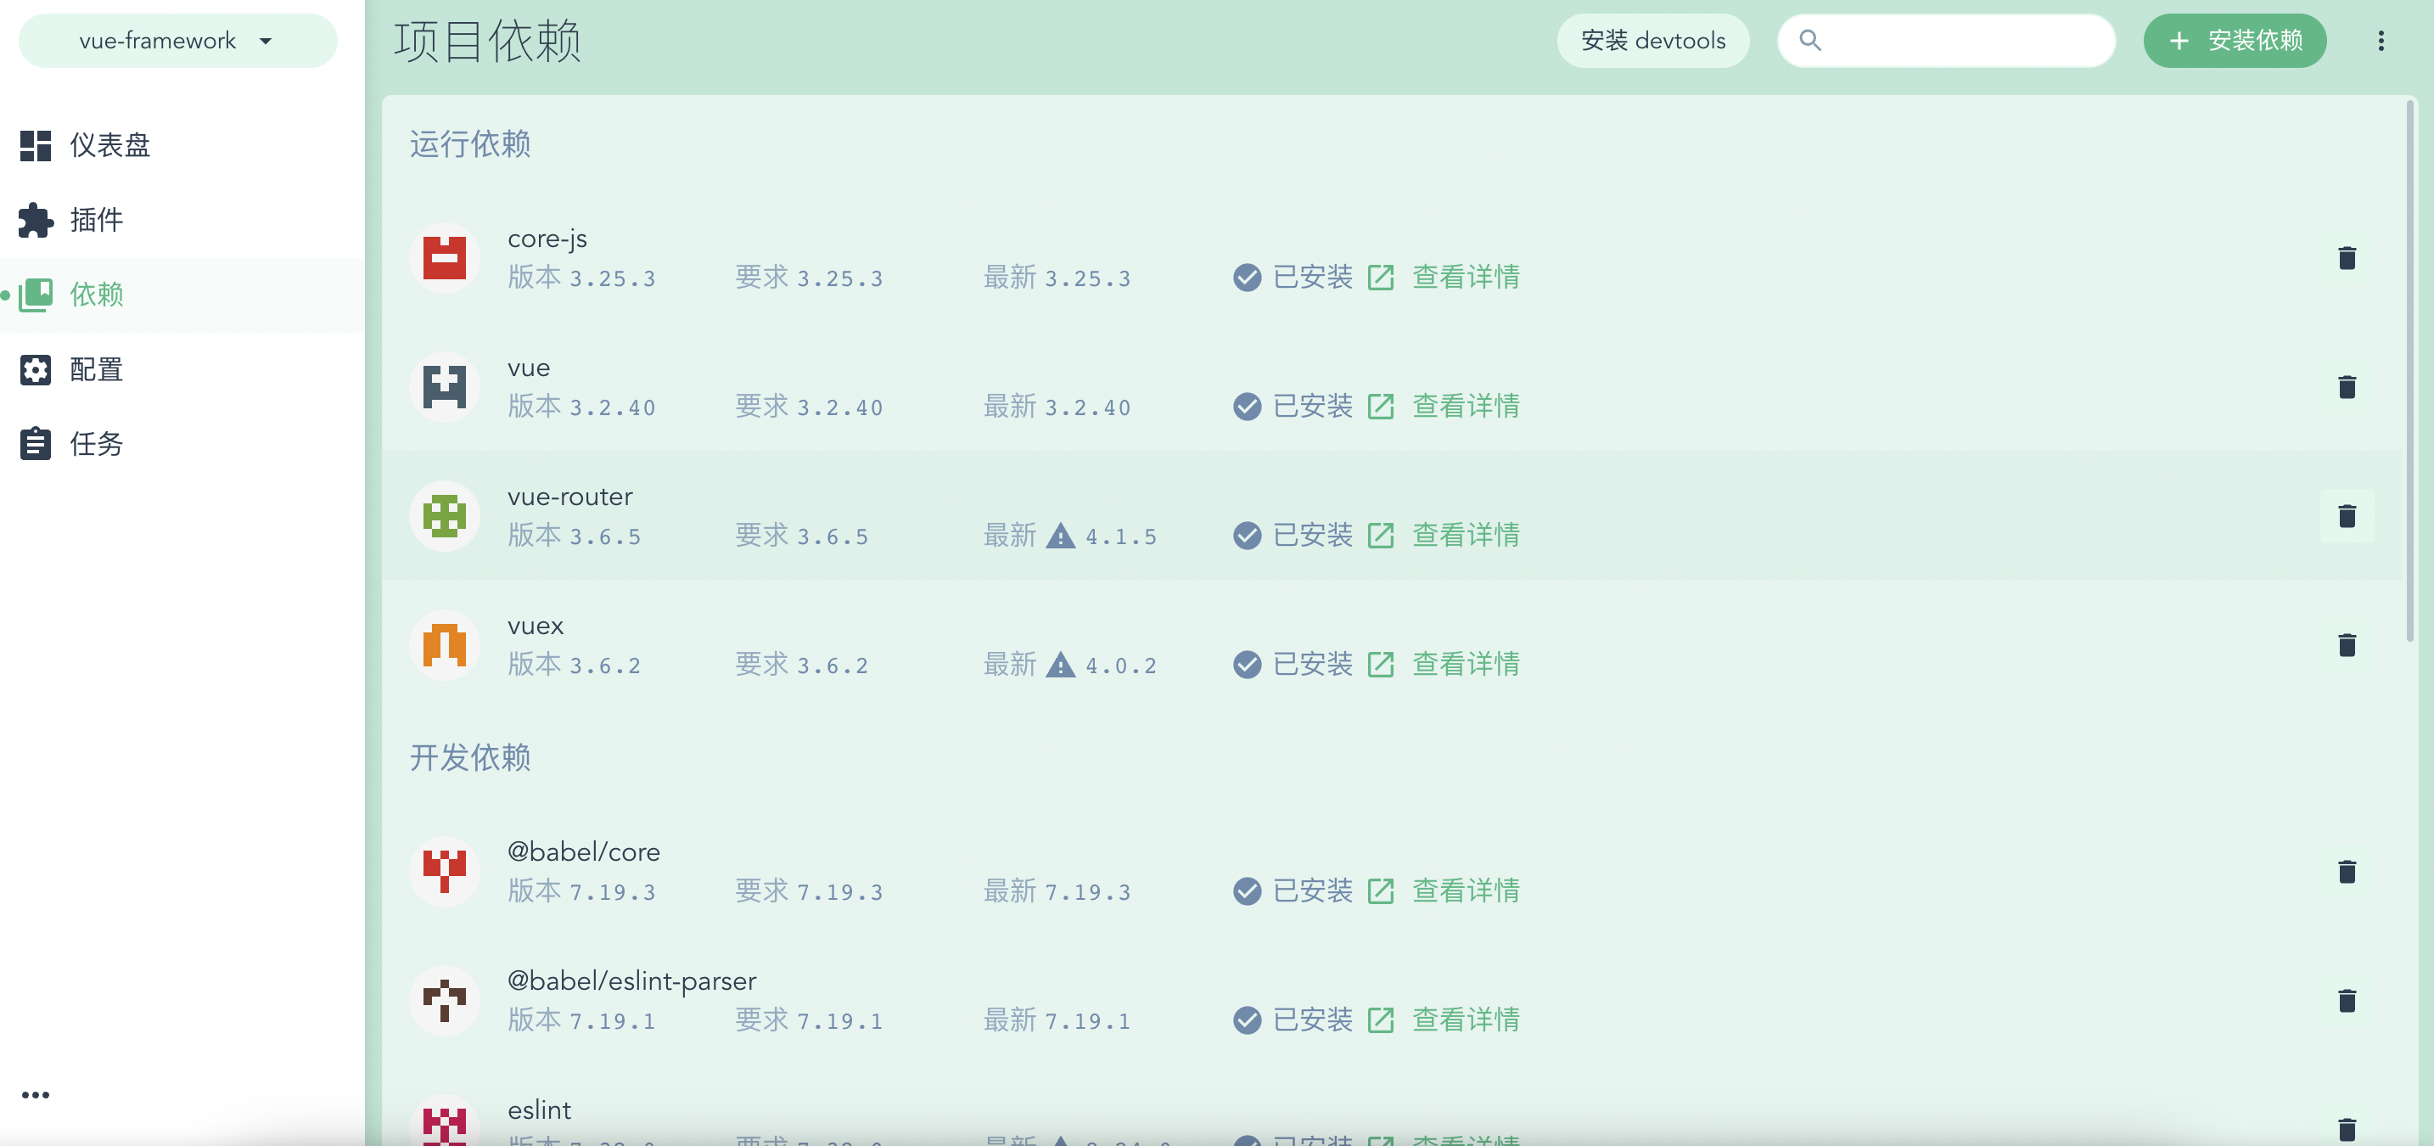Delete the core-js dependency with trash icon

point(2346,258)
